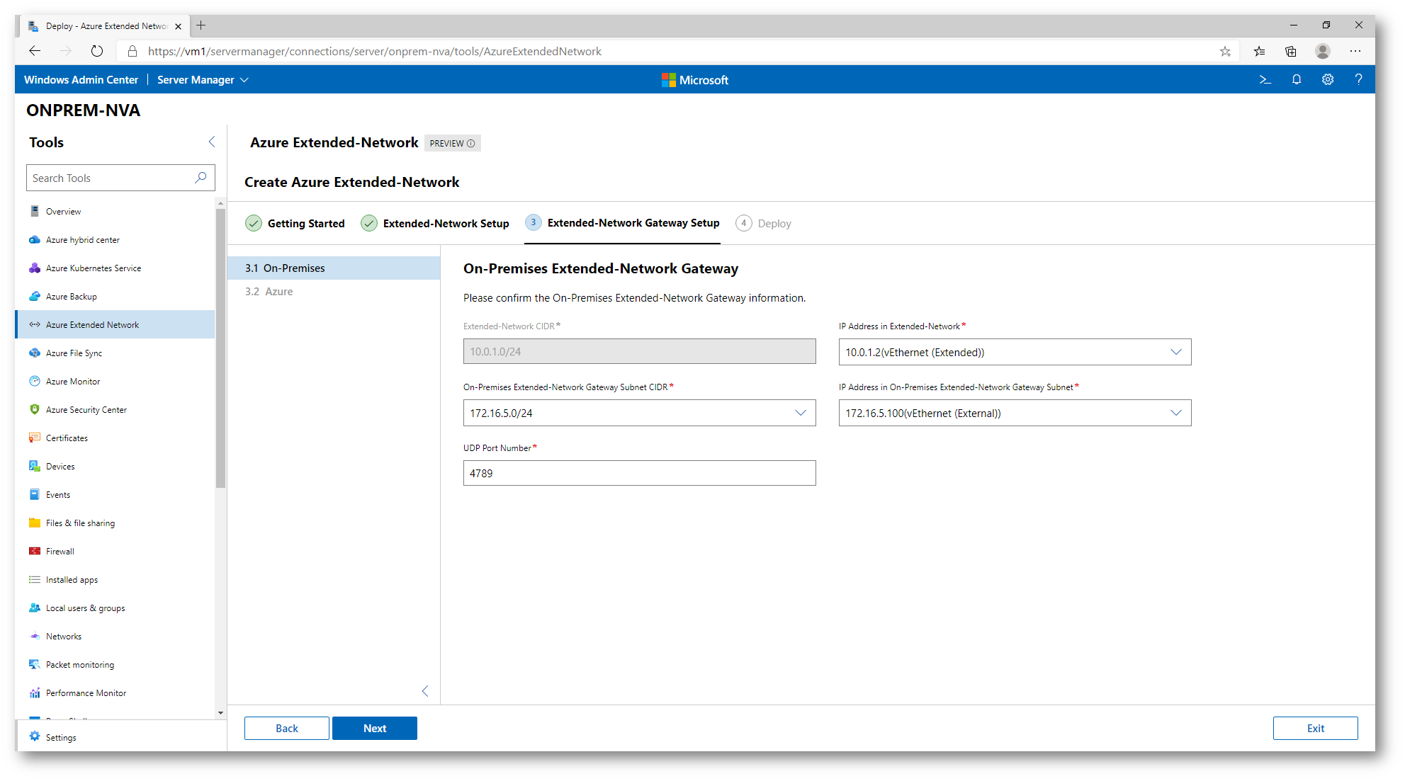The height and width of the screenshot is (781, 1405).
Task: Click the preview info circle icon
Action: click(x=470, y=143)
